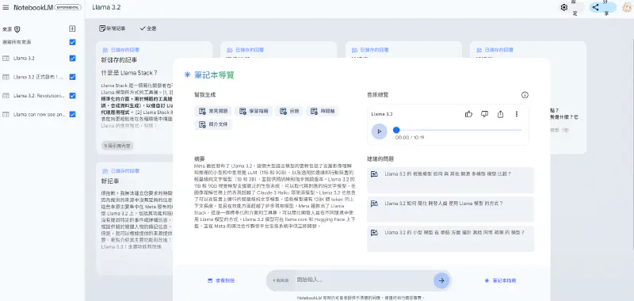This screenshot has height=301, width=634.
Task: Select suggested question about 簡化 開發人員
Action: [450, 209]
